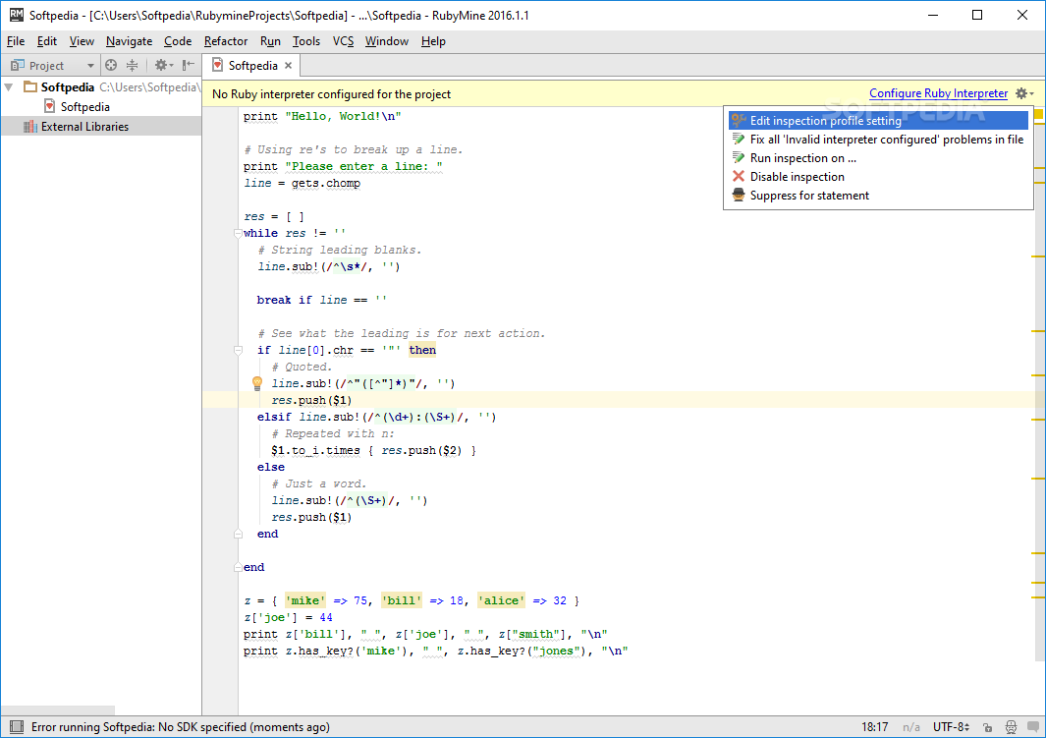Click Configure Ruby Interpreter link
The image size is (1046, 738).
tap(938, 93)
